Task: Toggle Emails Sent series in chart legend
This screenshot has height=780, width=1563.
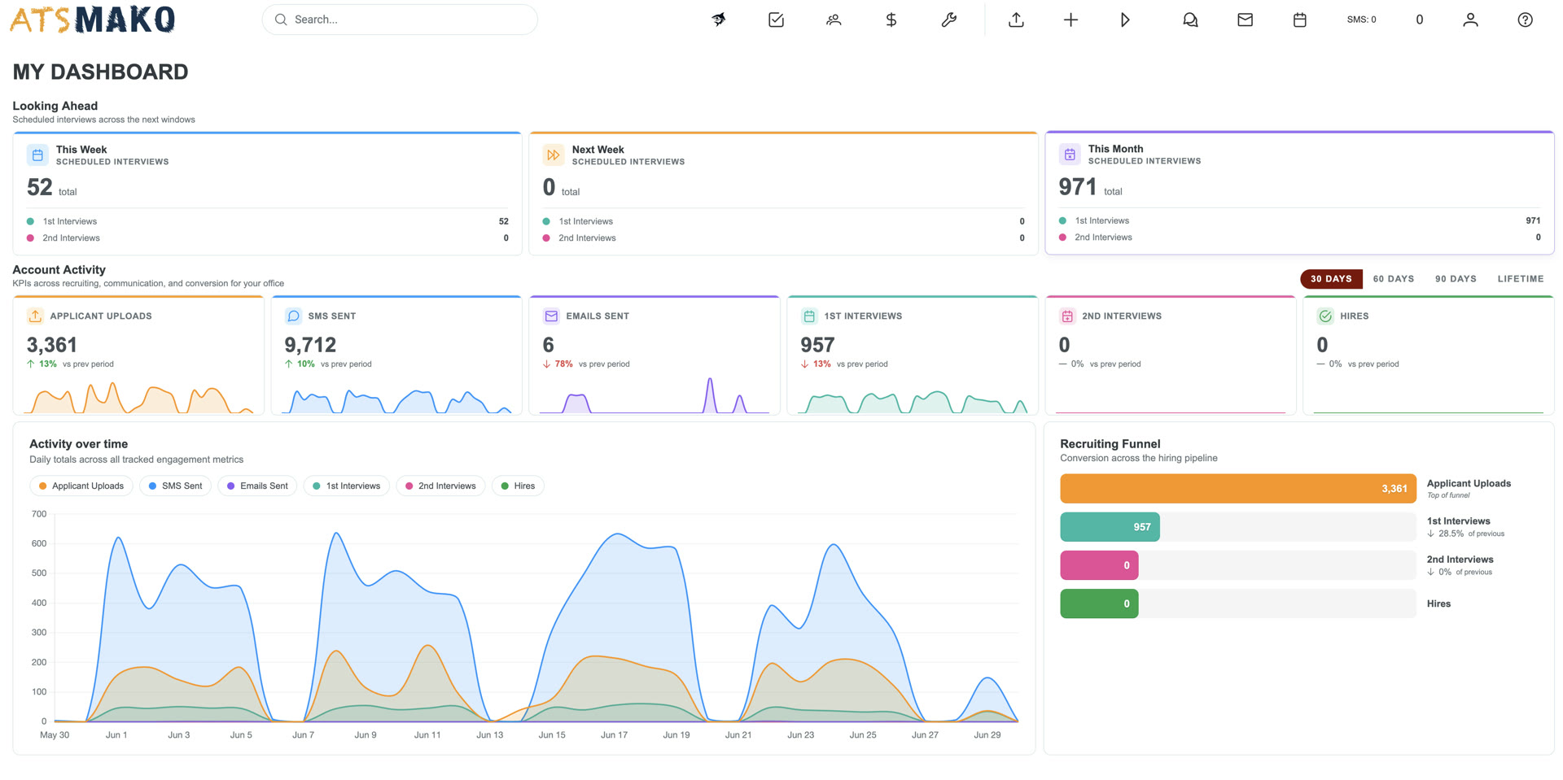Action: [257, 486]
